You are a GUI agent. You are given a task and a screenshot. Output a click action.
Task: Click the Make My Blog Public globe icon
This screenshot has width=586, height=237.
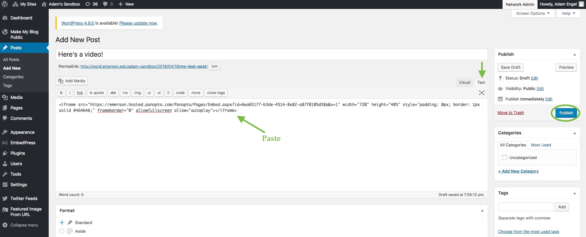tap(5, 32)
